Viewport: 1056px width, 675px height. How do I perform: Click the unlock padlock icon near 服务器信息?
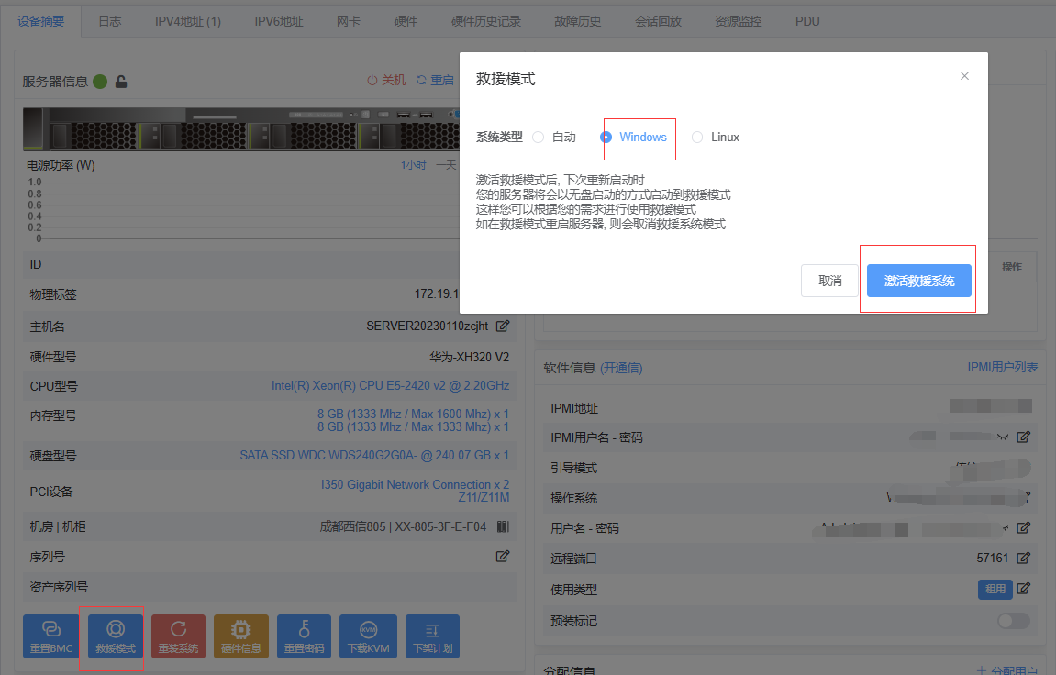pos(121,82)
